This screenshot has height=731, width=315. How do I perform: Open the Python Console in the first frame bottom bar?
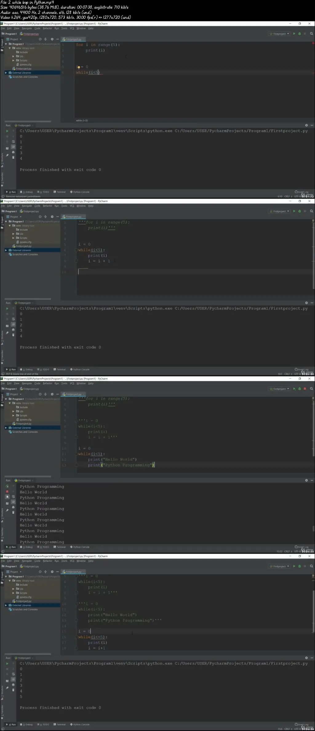(80, 192)
